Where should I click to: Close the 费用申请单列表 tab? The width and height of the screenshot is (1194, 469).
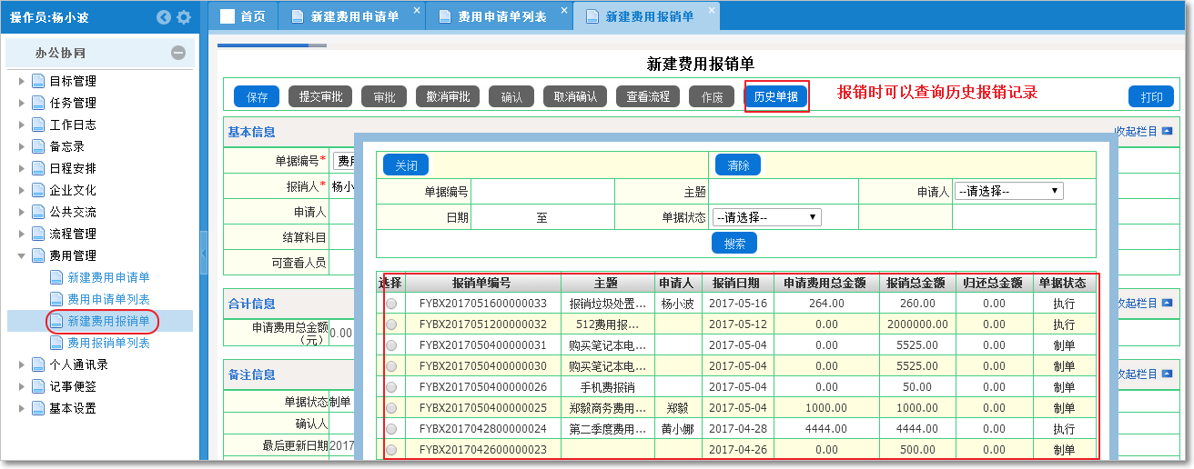point(564,10)
